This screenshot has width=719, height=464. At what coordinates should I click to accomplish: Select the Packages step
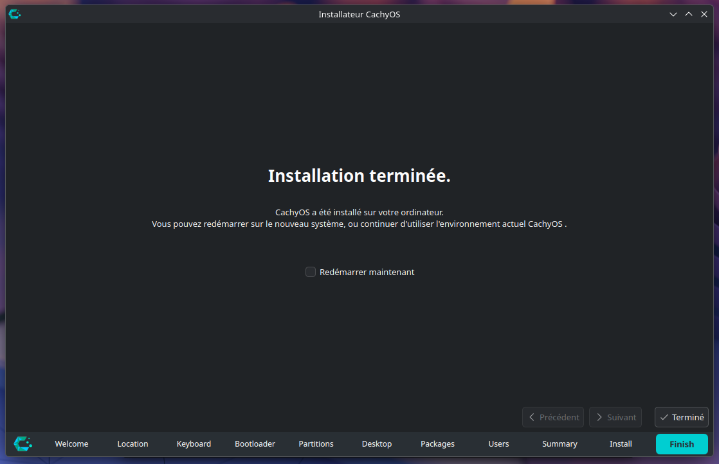[437, 444]
